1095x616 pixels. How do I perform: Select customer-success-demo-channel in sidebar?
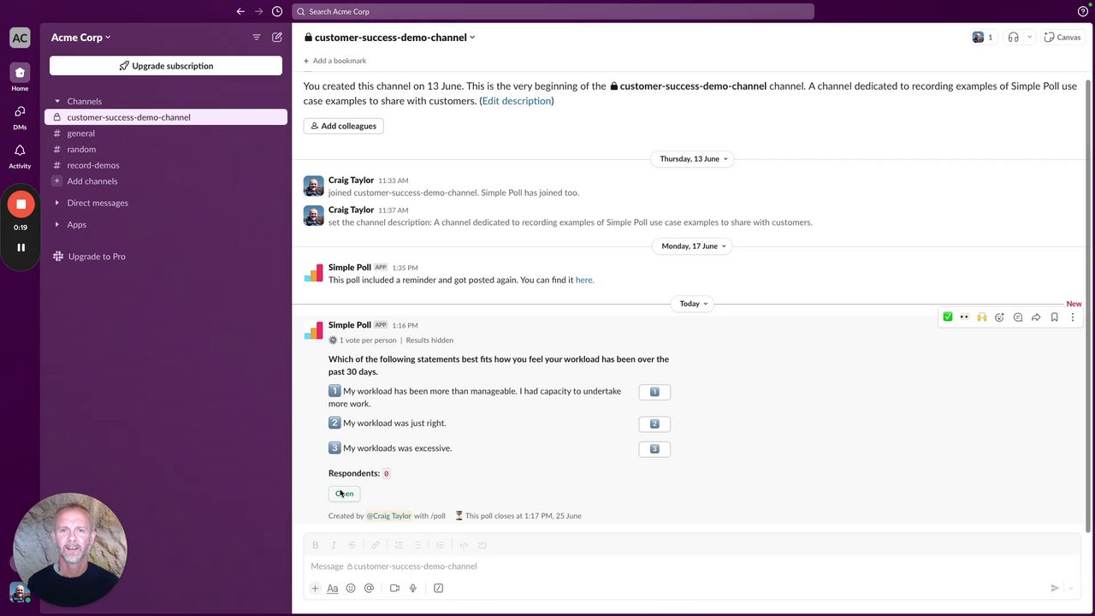pos(166,117)
